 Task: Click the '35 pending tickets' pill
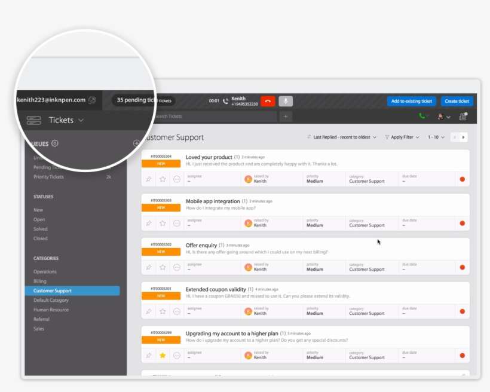[143, 100]
